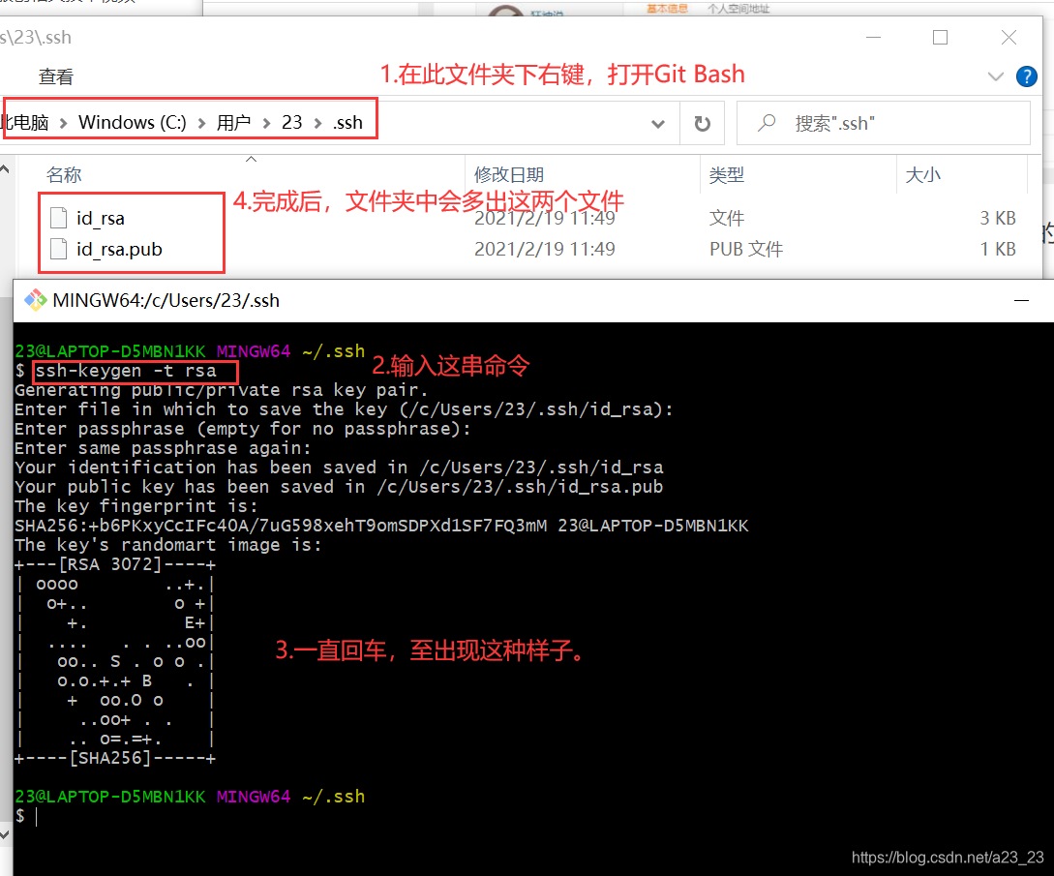Viewport: 1054px width, 876px height.
Task: Go to 用户 folder in the breadcrumb
Action: 233,122
